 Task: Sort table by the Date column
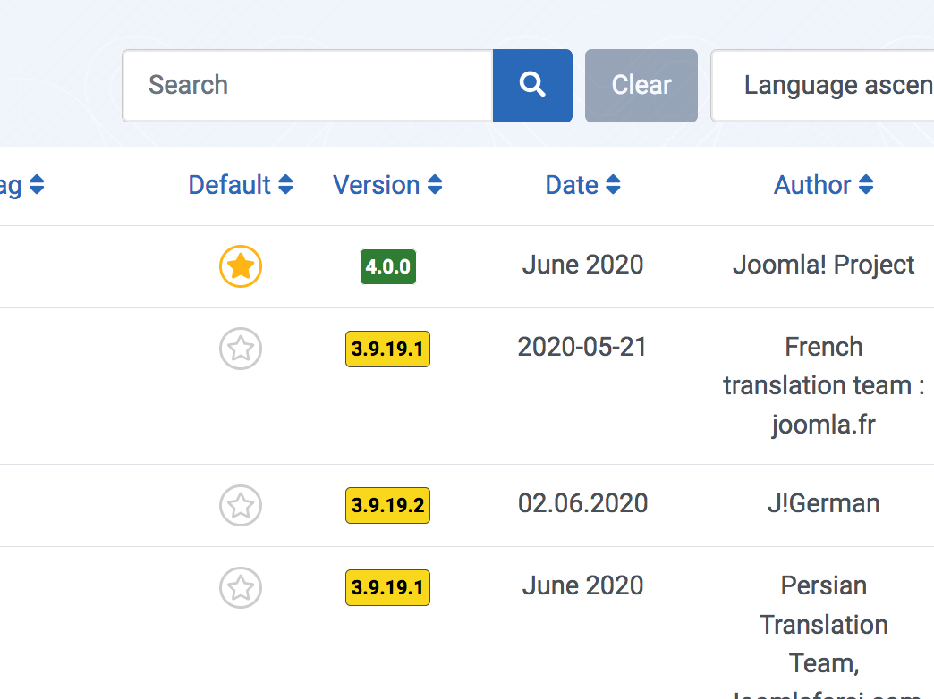582,184
